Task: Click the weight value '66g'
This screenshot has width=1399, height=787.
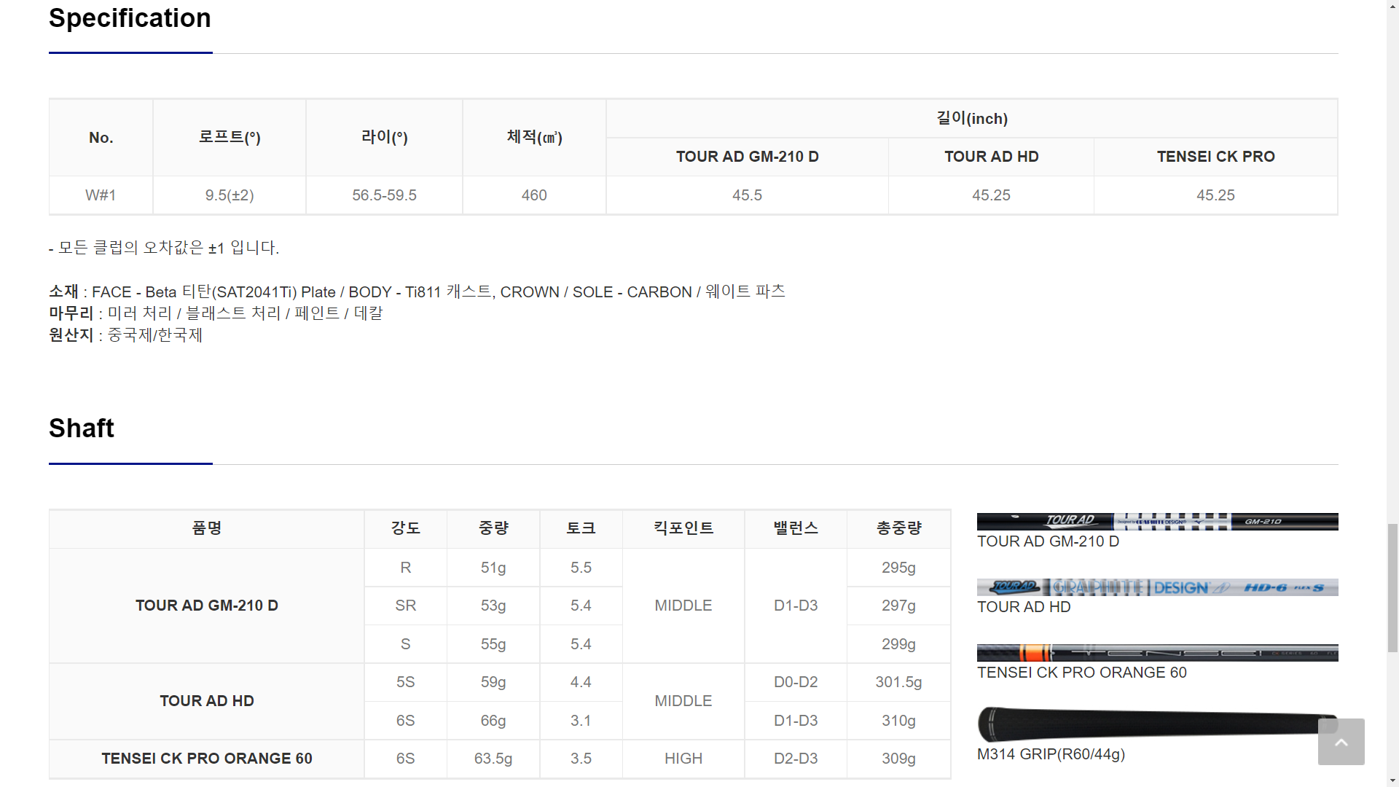Action: tap(493, 721)
